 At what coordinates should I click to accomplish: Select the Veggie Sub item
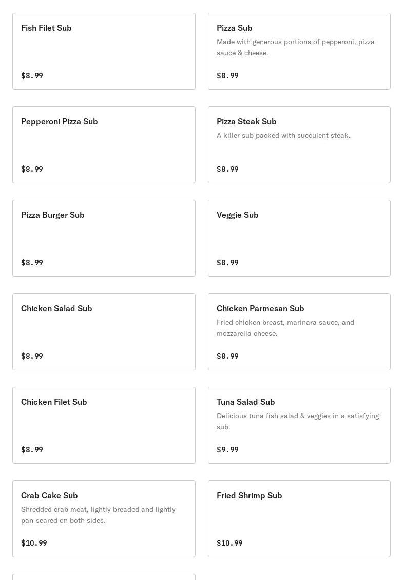[299, 238]
